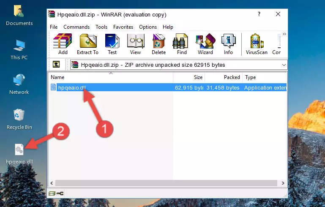Image resolution: width=325 pixels, height=207 pixels.
Task: Click the horizontal scrollbar track
Action: pos(166,183)
